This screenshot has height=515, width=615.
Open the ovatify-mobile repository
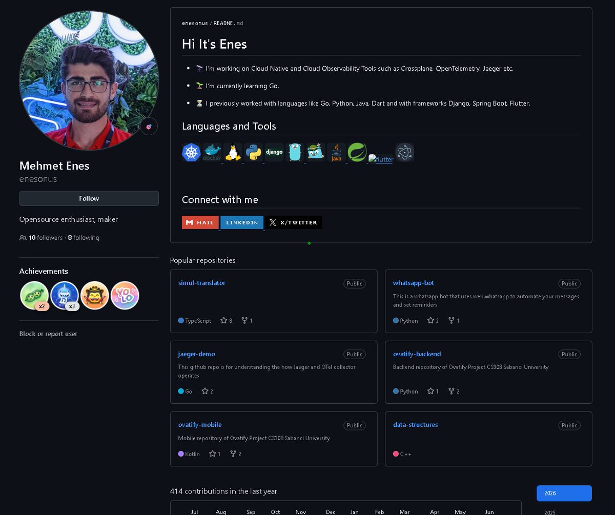200,425
